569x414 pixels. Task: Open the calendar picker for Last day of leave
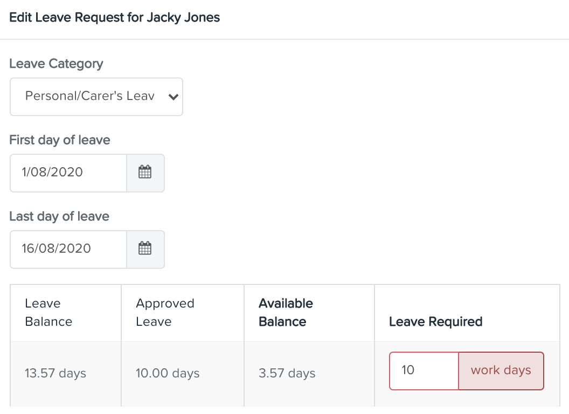pos(145,249)
